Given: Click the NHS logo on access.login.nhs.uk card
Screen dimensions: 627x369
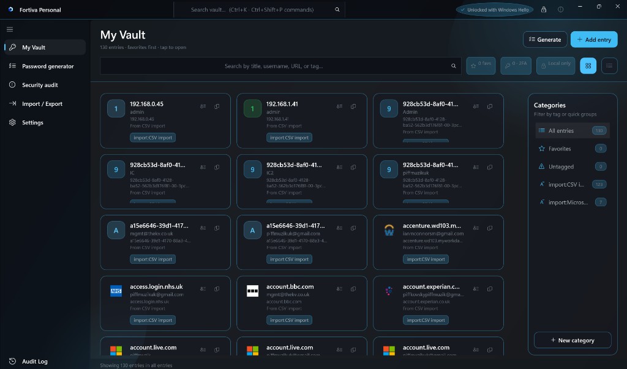Looking at the screenshot, I should (116, 291).
